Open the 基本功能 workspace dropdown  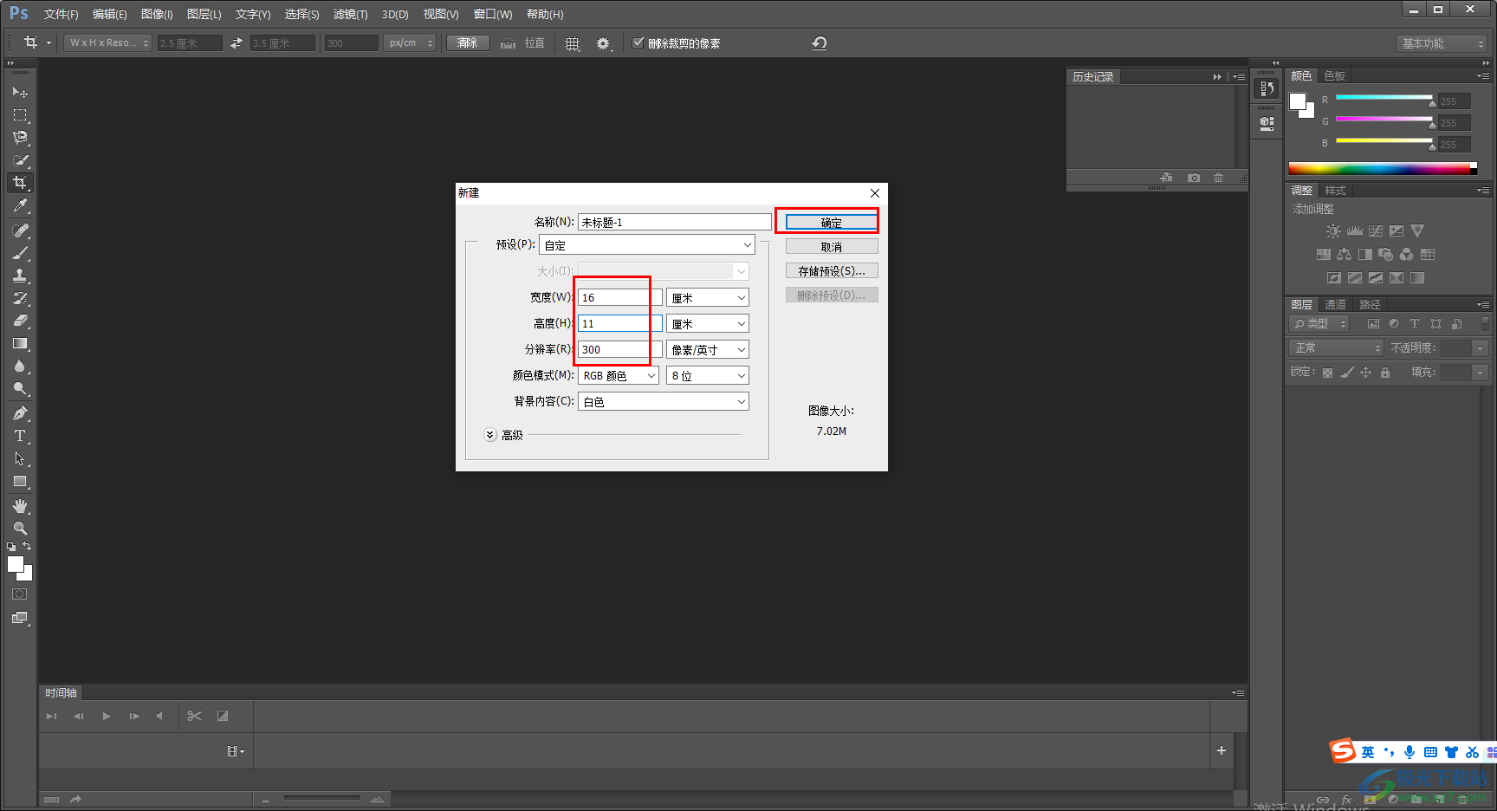1442,43
